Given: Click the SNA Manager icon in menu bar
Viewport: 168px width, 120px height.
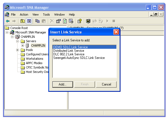Looking at the screenshot, I should (7, 15).
